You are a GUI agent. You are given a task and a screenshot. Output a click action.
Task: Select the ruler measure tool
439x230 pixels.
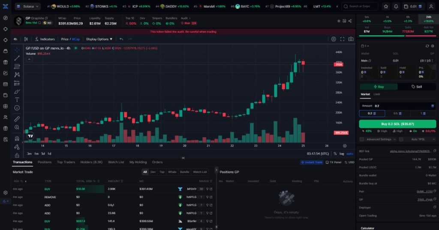click(17, 119)
